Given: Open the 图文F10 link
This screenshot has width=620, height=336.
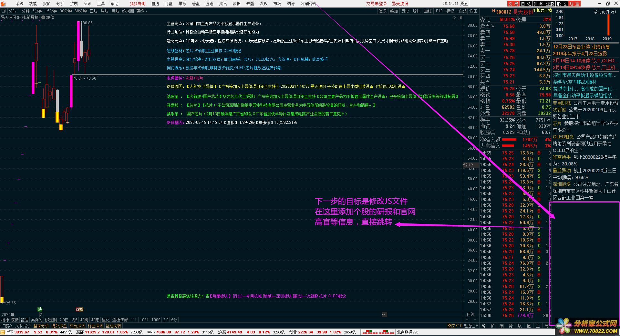Looking at the screenshot, I should (x=455, y=326).
